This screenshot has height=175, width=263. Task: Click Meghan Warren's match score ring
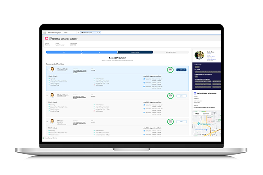[170, 96]
